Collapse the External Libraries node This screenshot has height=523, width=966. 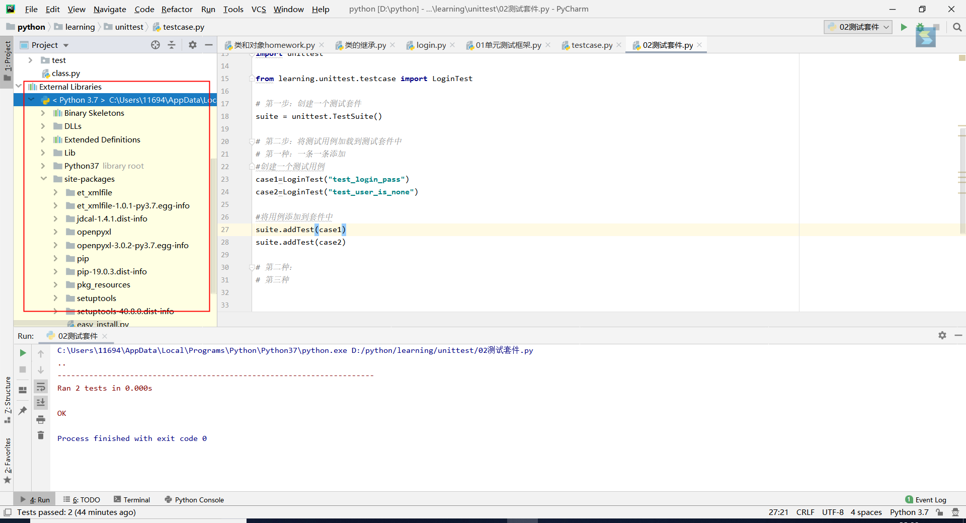coord(19,86)
